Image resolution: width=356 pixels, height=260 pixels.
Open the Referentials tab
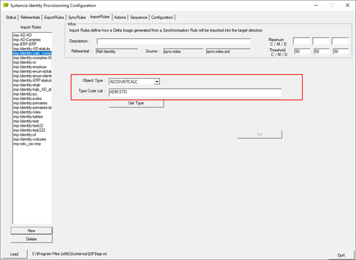30,17
